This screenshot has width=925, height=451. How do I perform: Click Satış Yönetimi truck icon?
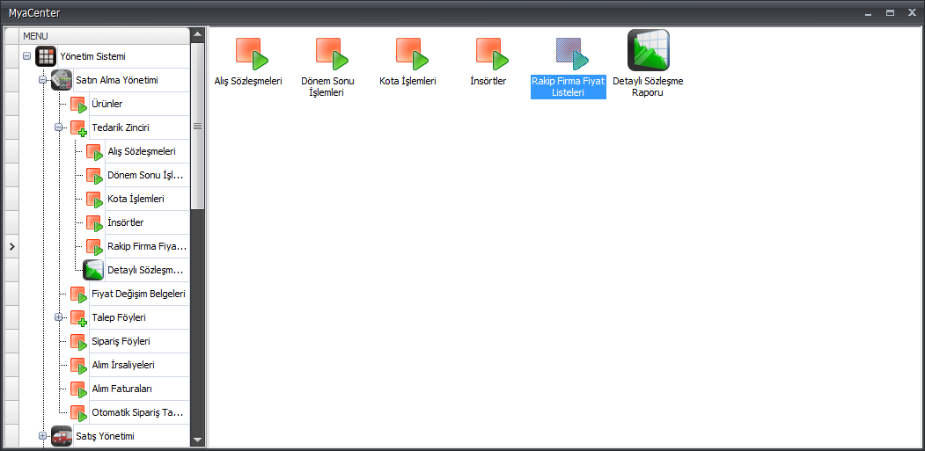click(62, 436)
